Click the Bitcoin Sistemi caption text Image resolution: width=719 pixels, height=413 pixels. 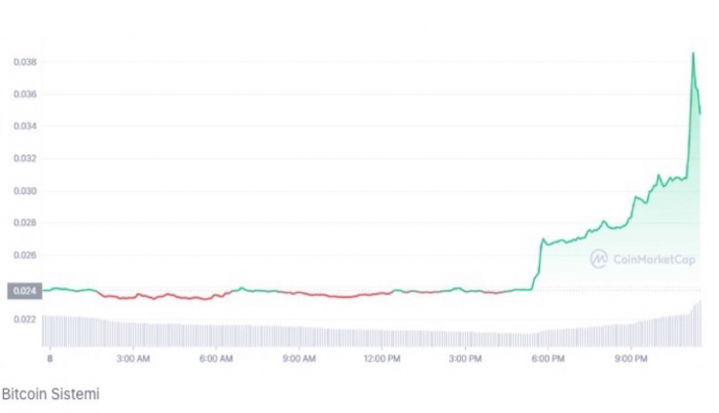coord(49,393)
